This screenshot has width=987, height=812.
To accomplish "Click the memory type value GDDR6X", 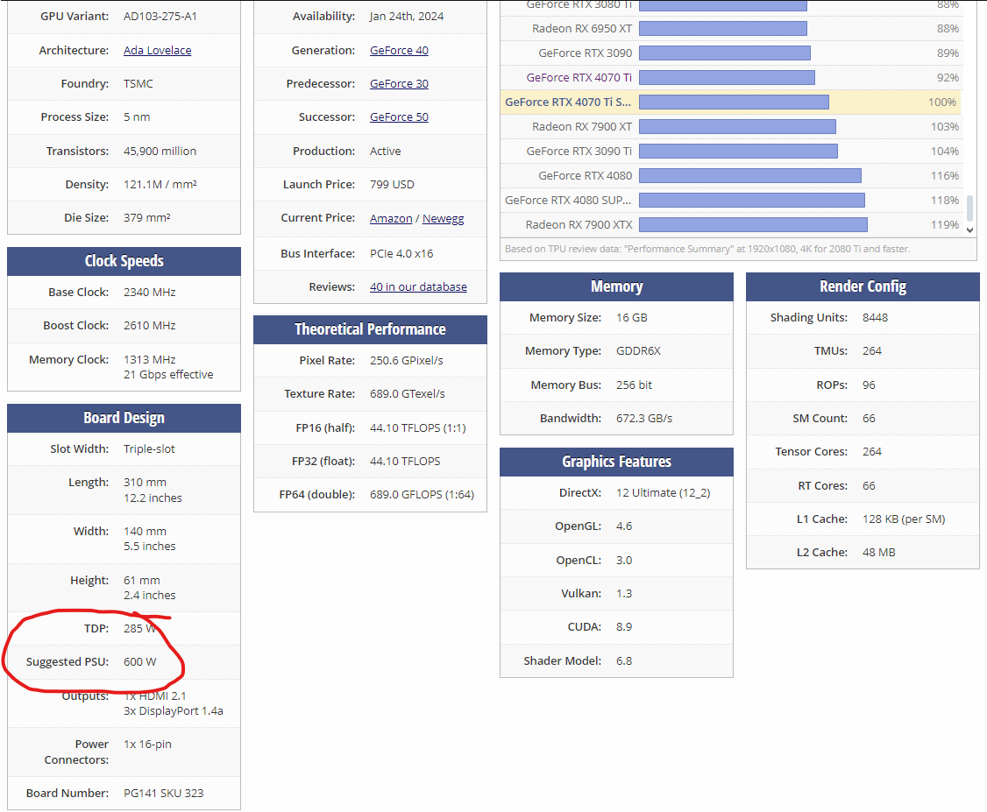I will click(638, 351).
